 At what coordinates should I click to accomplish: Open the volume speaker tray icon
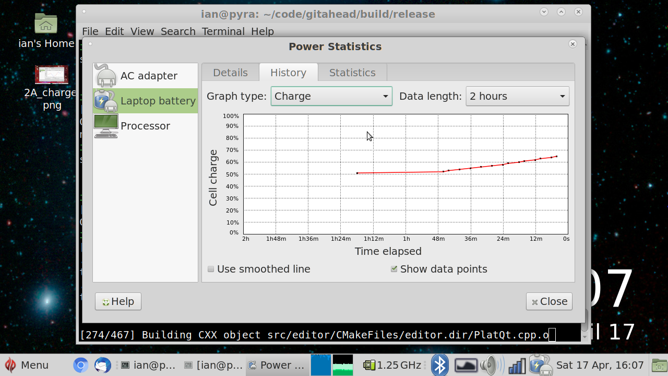click(x=491, y=365)
